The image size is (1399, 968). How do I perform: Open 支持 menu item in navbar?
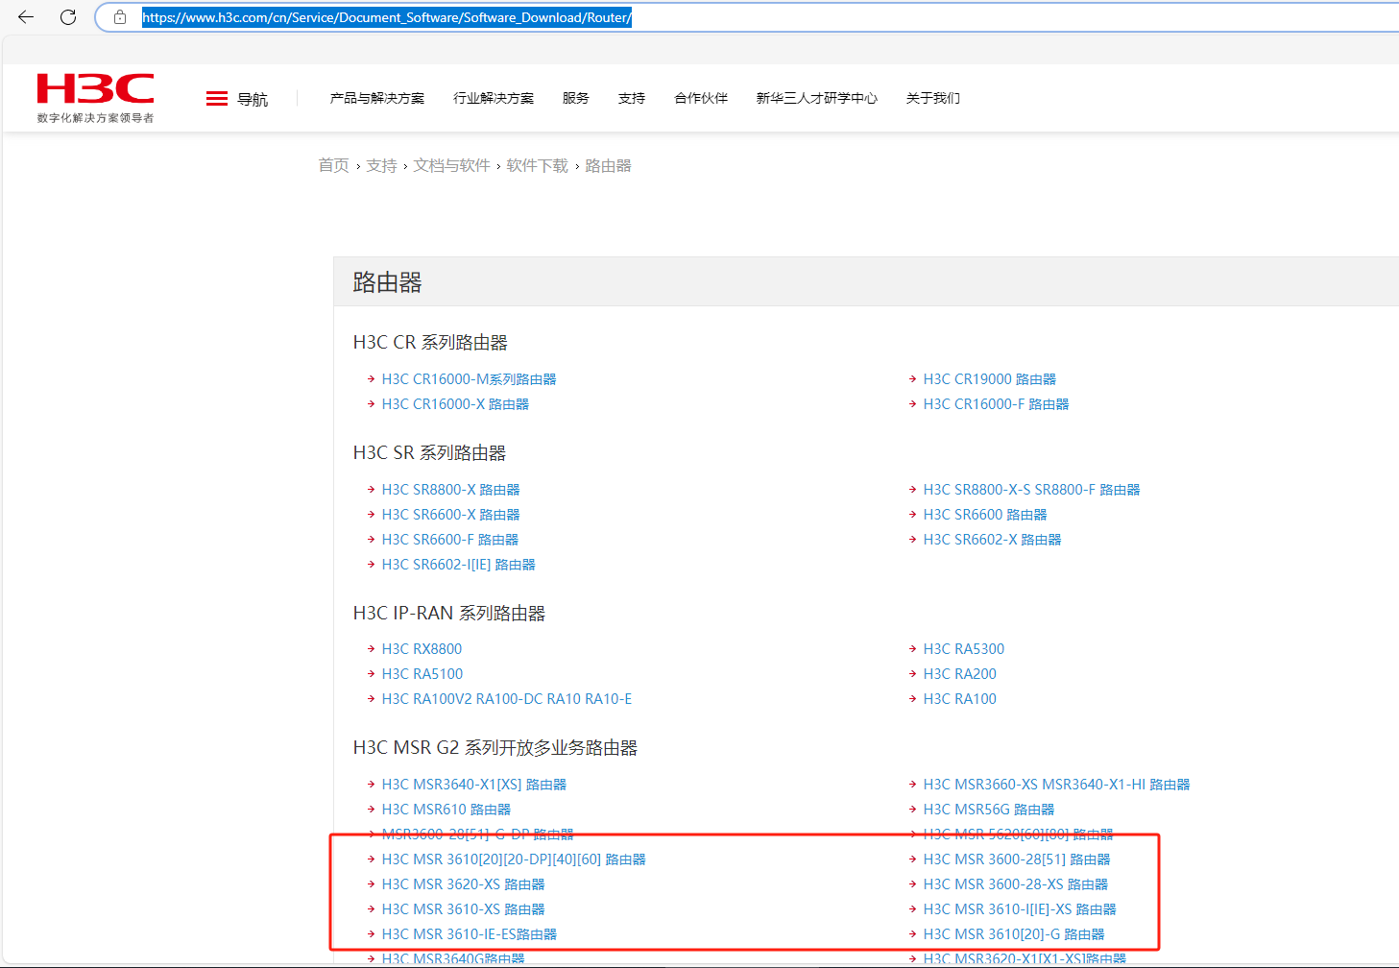632,98
